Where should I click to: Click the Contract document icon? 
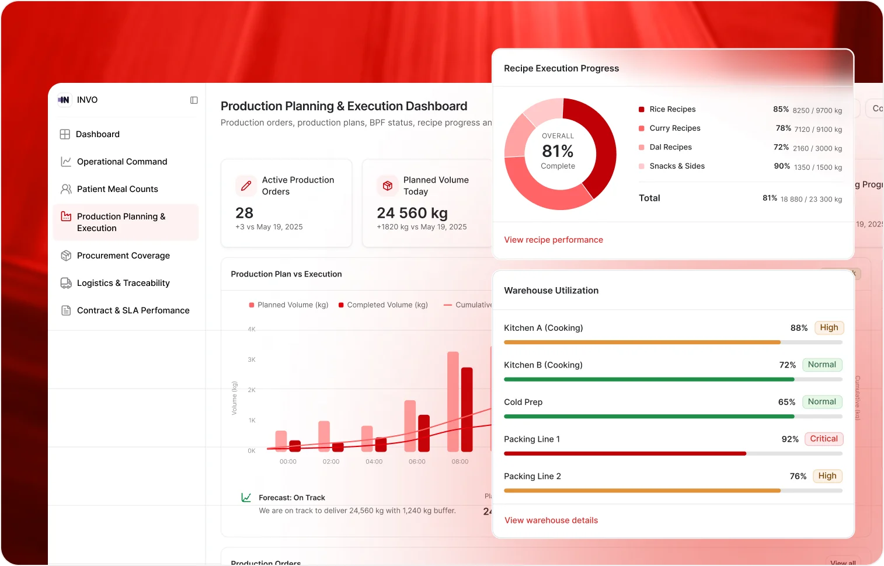click(x=66, y=310)
